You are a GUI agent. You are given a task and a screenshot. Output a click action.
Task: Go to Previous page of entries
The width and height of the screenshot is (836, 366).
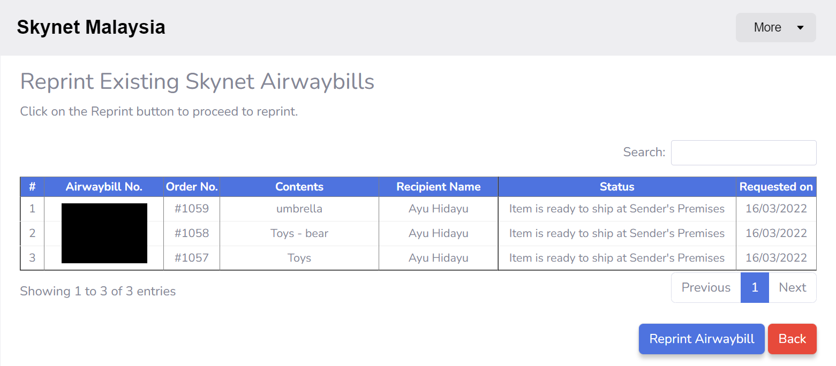click(706, 288)
